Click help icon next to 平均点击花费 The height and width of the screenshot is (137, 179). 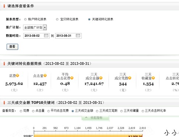click(72, 78)
